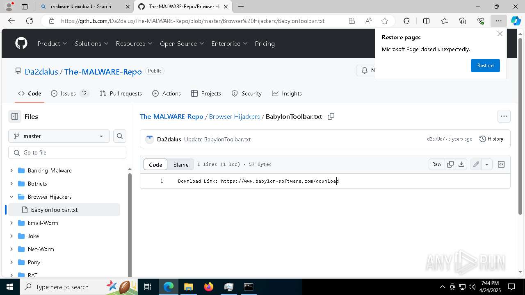Collapse the Files side panel icon
Image resolution: width=525 pixels, height=295 pixels.
coord(15,116)
